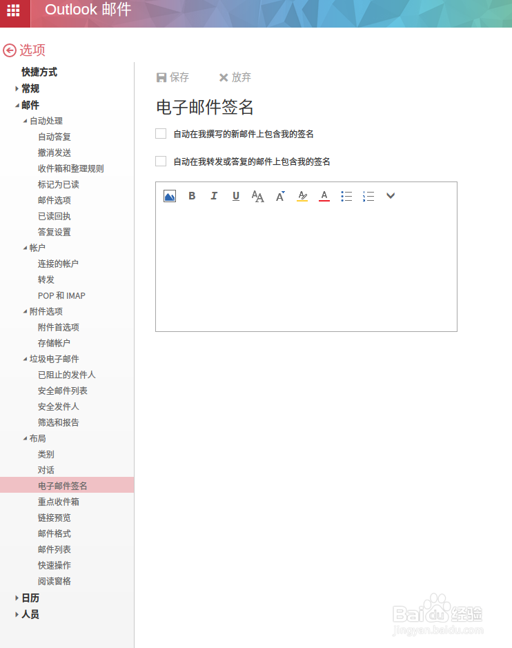Open the 自动答复 settings

(54, 137)
